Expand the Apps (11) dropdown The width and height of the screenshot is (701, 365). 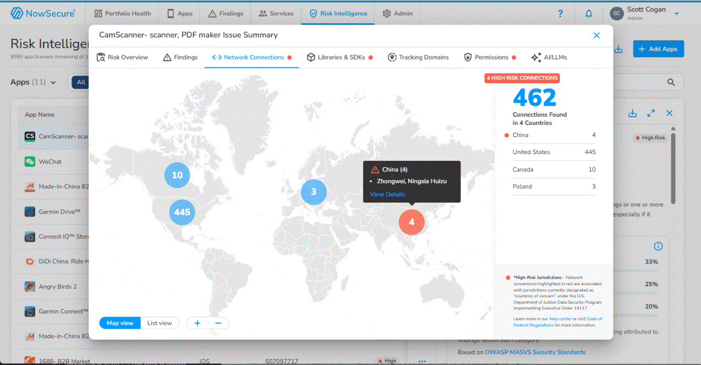point(34,82)
